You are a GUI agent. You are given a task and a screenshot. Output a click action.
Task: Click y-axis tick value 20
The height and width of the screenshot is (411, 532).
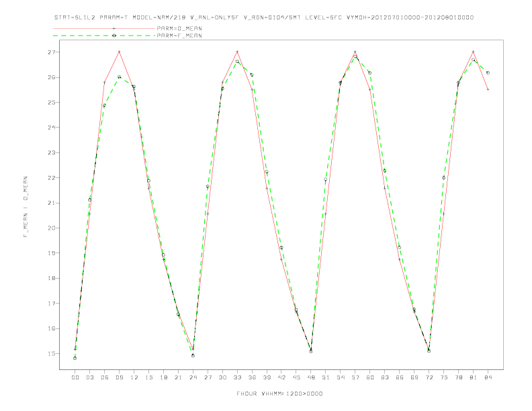pyautogui.click(x=51, y=228)
